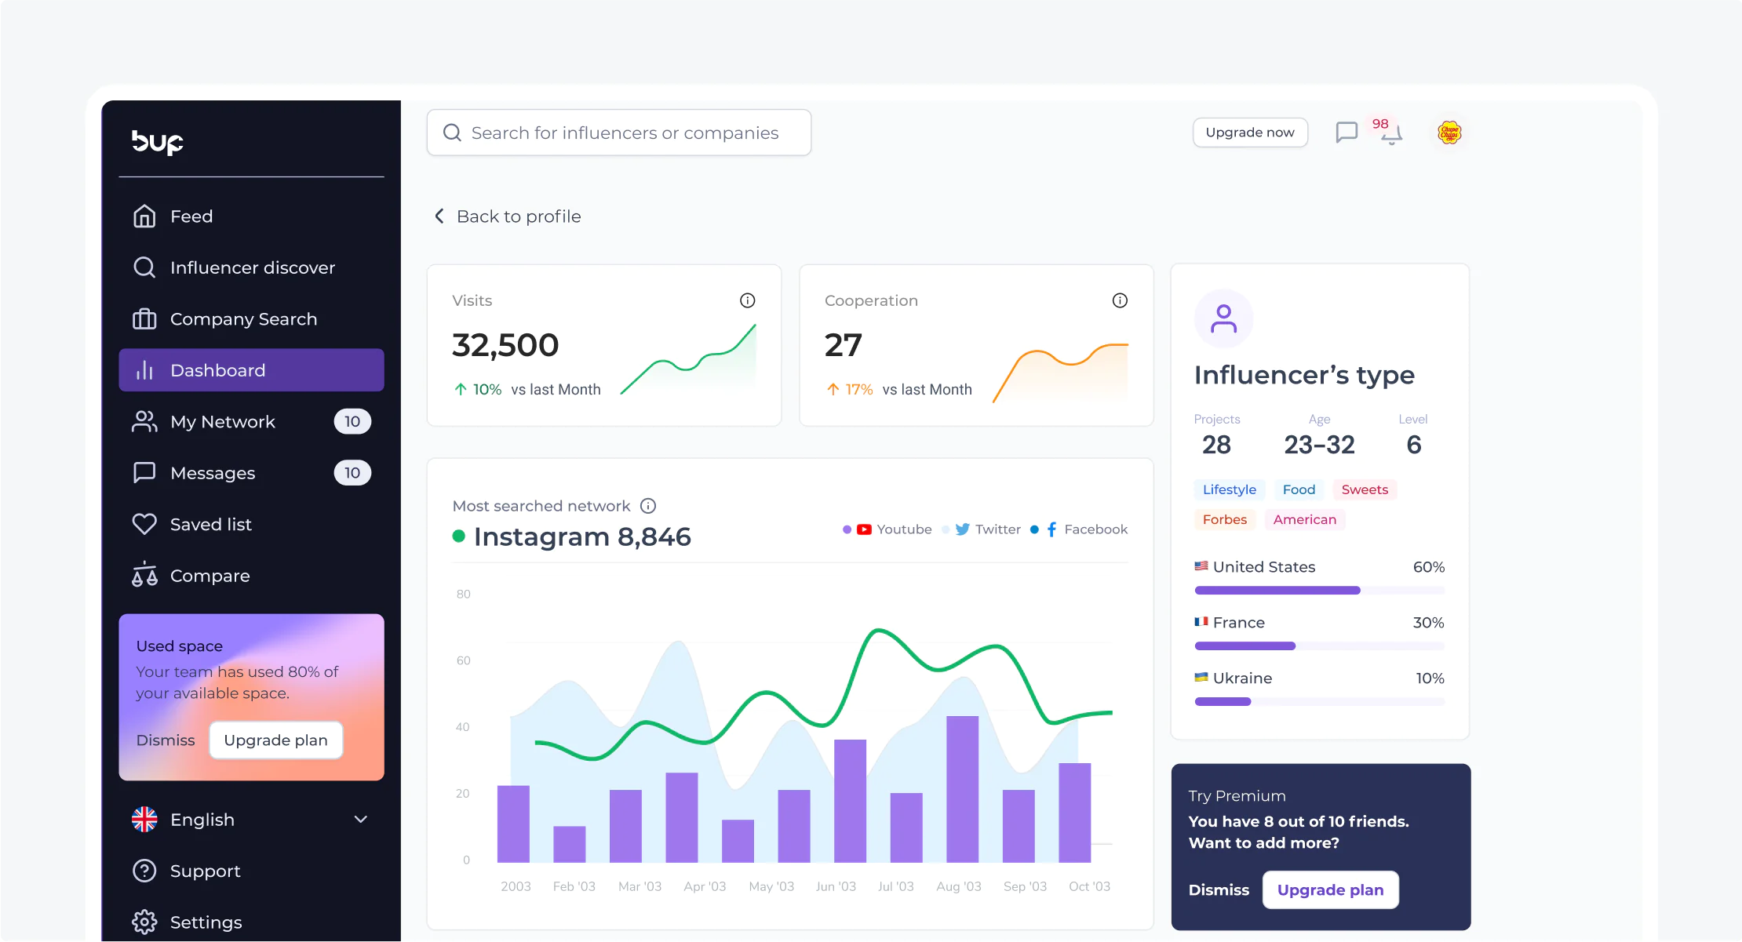Click the UK flag language icon
This screenshot has width=1742, height=942.
tap(144, 819)
